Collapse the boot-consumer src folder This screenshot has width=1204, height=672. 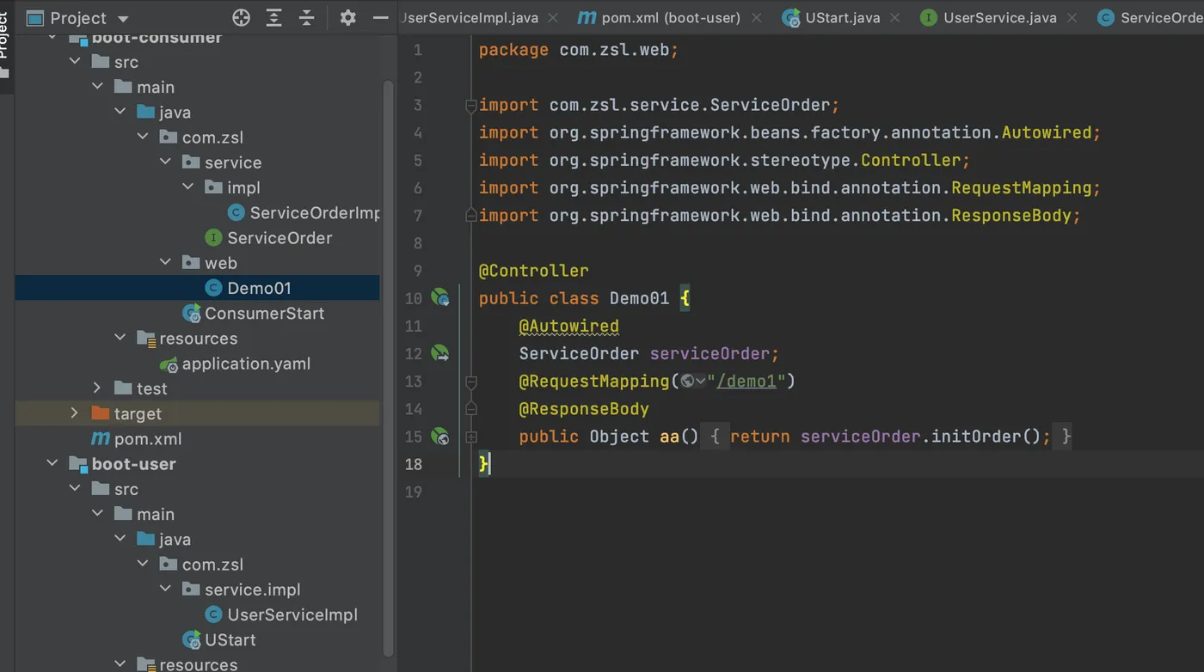coord(76,62)
